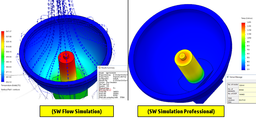Click the Total solution time label cell
This screenshot has width=256, height=118.
pyautogui.click(x=233, y=100)
